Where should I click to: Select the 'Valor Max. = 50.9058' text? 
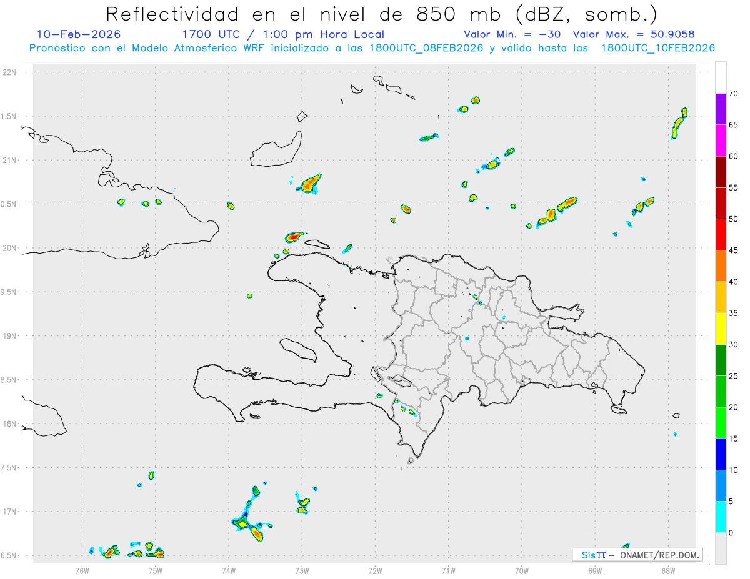click(x=634, y=34)
